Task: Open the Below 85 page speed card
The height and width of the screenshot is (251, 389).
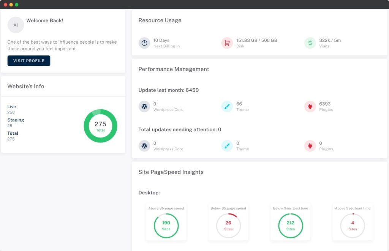Action: tap(228, 223)
